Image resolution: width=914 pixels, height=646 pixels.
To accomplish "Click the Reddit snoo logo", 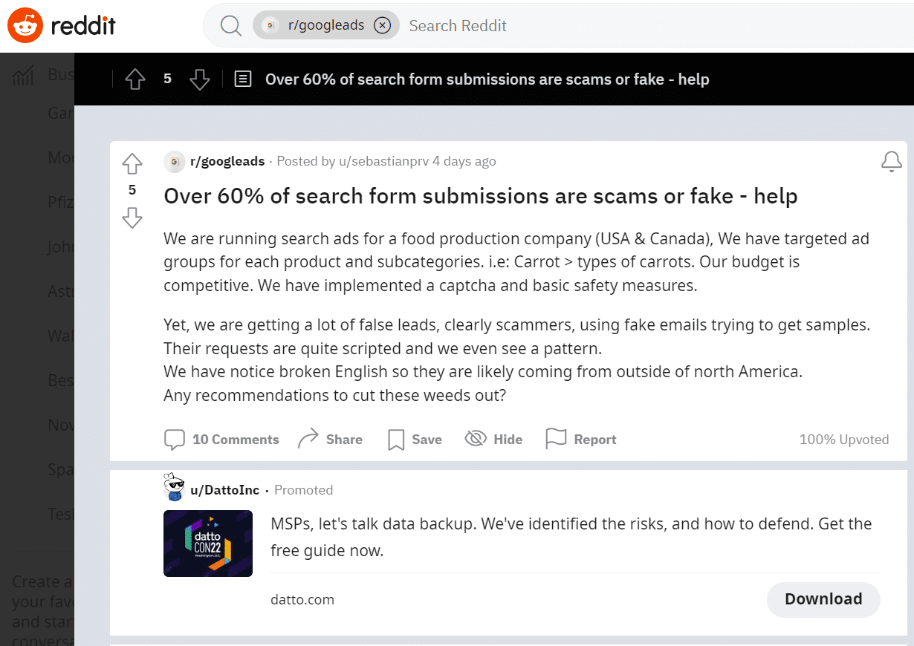I will point(25,25).
